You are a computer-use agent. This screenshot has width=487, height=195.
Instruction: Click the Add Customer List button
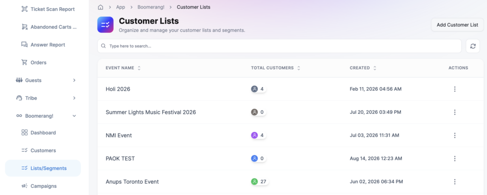click(x=457, y=25)
